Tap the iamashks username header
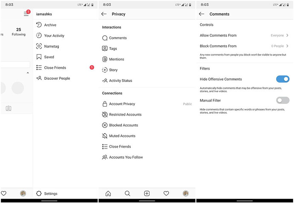 [x=44, y=14]
